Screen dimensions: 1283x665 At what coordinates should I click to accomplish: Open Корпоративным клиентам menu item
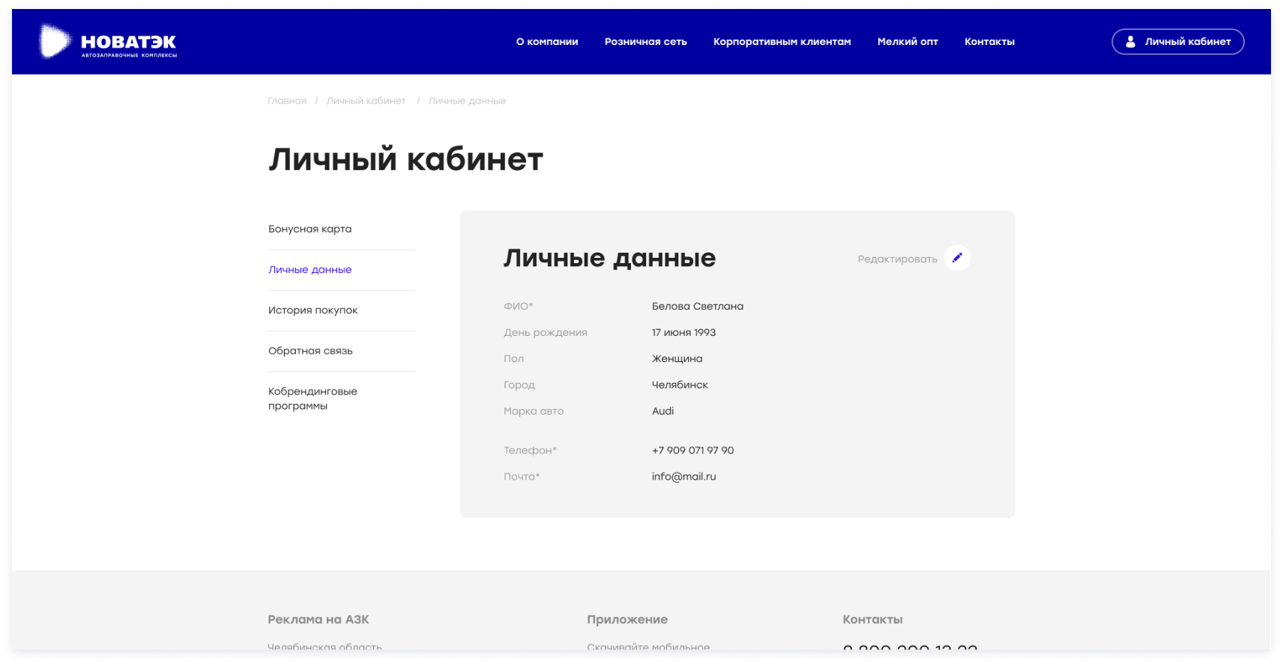(782, 42)
